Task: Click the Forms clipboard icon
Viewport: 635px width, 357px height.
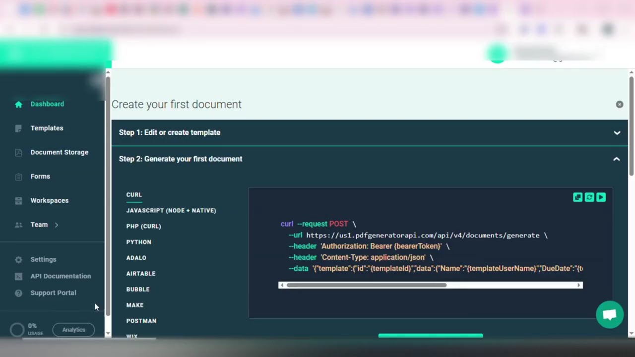Action: coord(18,177)
